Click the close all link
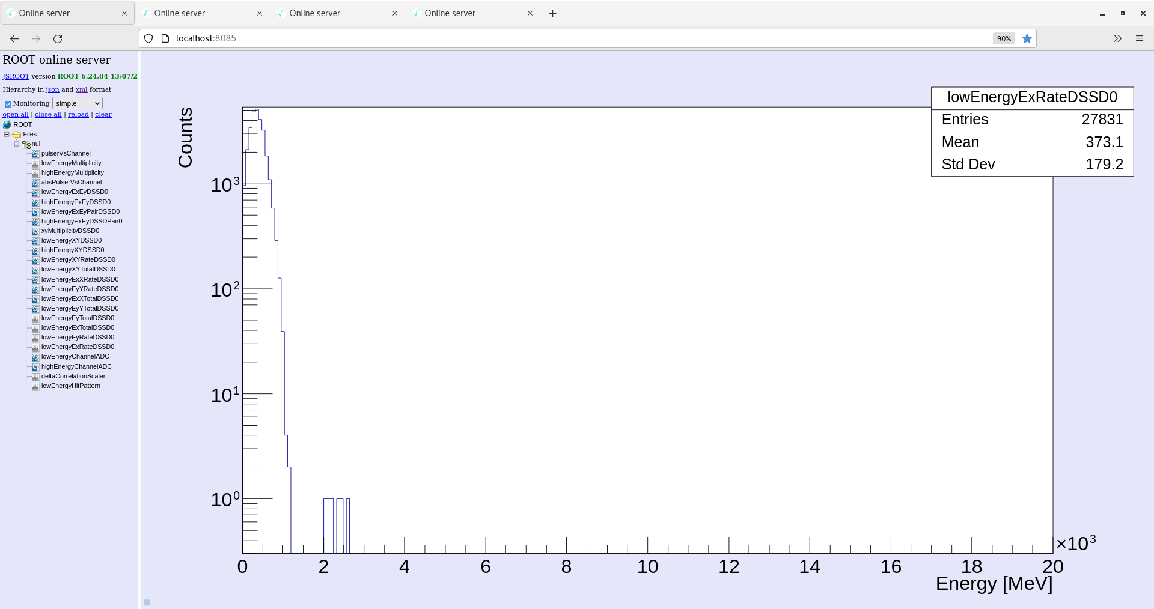The width and height of the screenshot is (1154, 609). (x=48, y=114)
